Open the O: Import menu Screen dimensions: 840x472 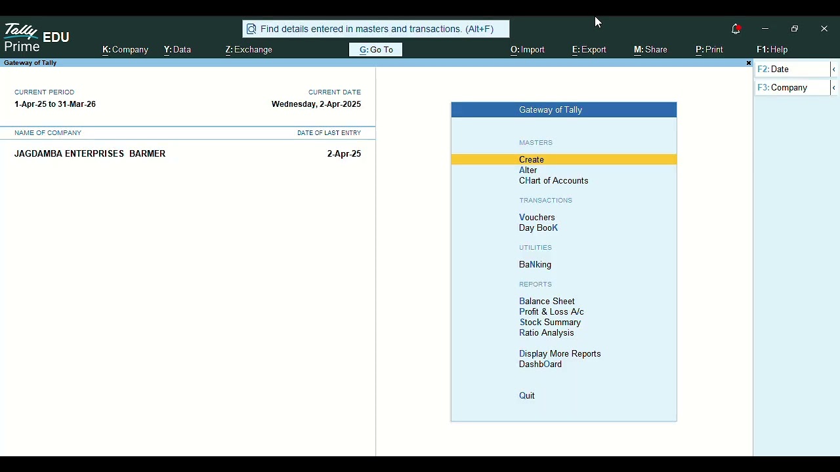(x=528, y=50)
